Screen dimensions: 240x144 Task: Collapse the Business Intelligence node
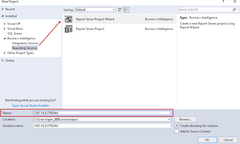point(5,38)
